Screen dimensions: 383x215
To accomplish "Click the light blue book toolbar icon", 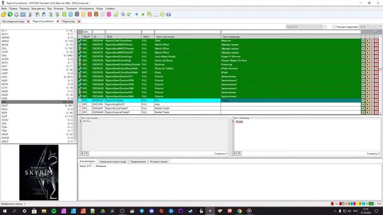I will [x=71, y=14].
